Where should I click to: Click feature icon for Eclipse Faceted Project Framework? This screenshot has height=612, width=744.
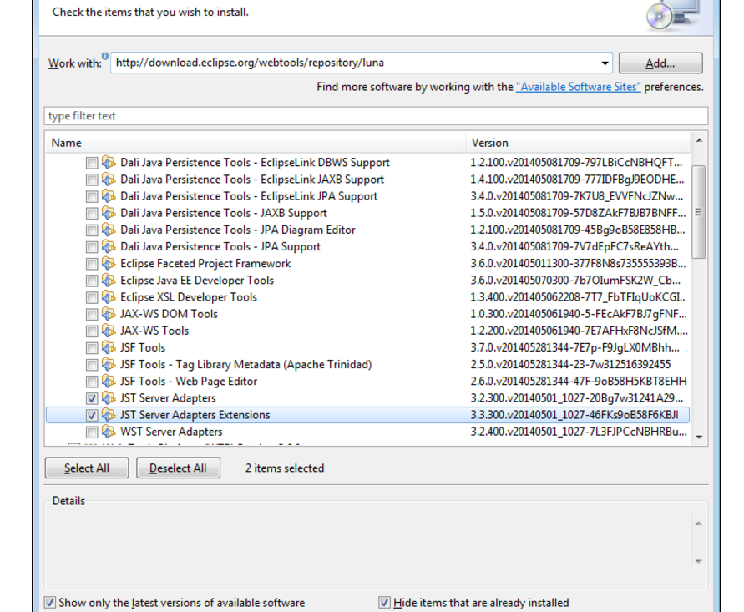click(x=109, y=264)
